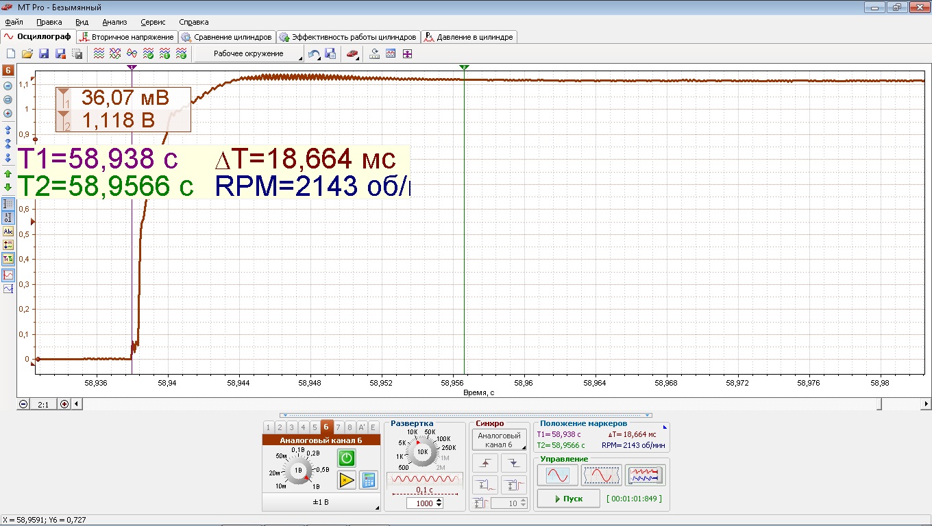This screenshot has width=932, height=526.
Task: Open the Анализ menu
Action: [x=114, y=22]
